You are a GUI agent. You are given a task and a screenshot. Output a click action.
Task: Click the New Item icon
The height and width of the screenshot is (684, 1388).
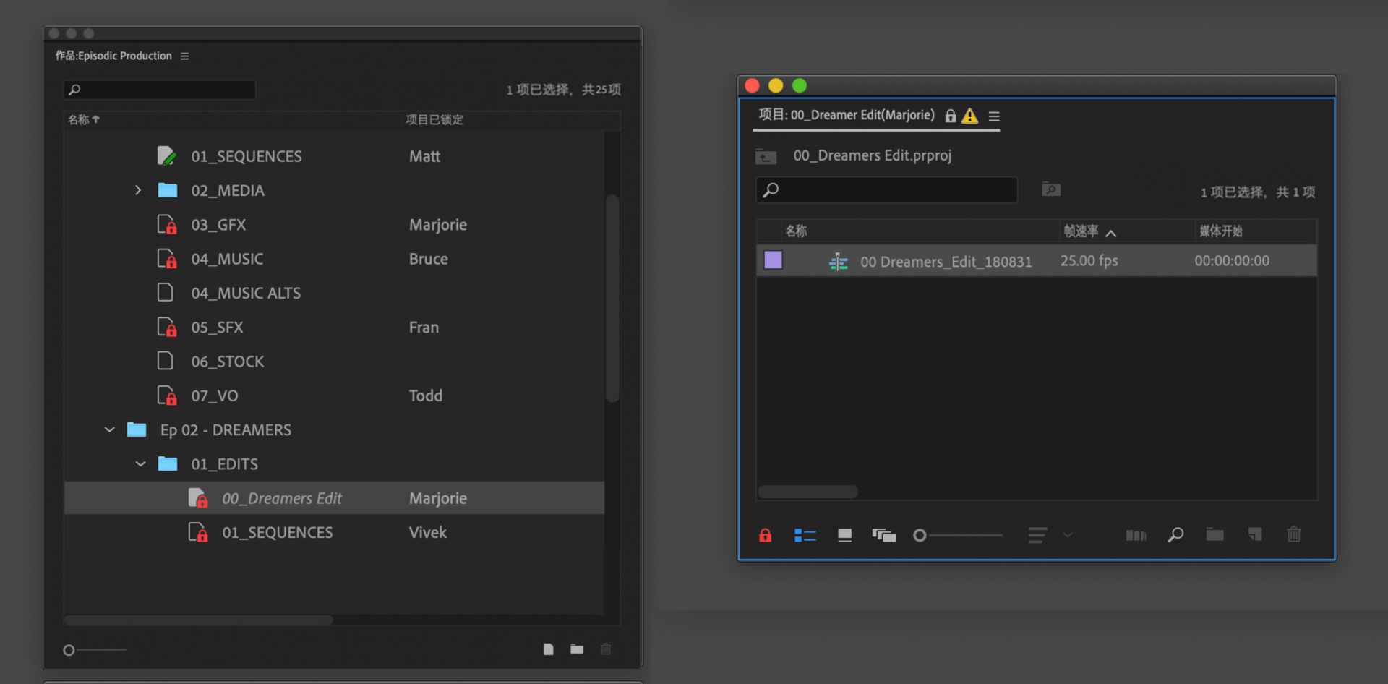(1255, 534)
